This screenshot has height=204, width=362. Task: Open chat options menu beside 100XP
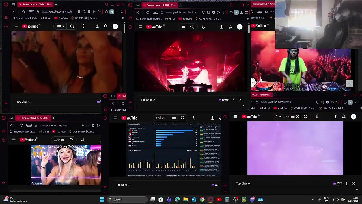tap(233, 100)
